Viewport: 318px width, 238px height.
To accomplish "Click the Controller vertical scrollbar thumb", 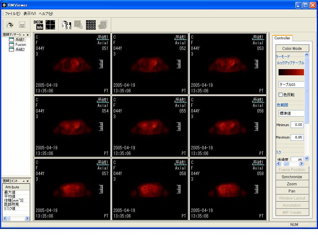I will 307,90.
